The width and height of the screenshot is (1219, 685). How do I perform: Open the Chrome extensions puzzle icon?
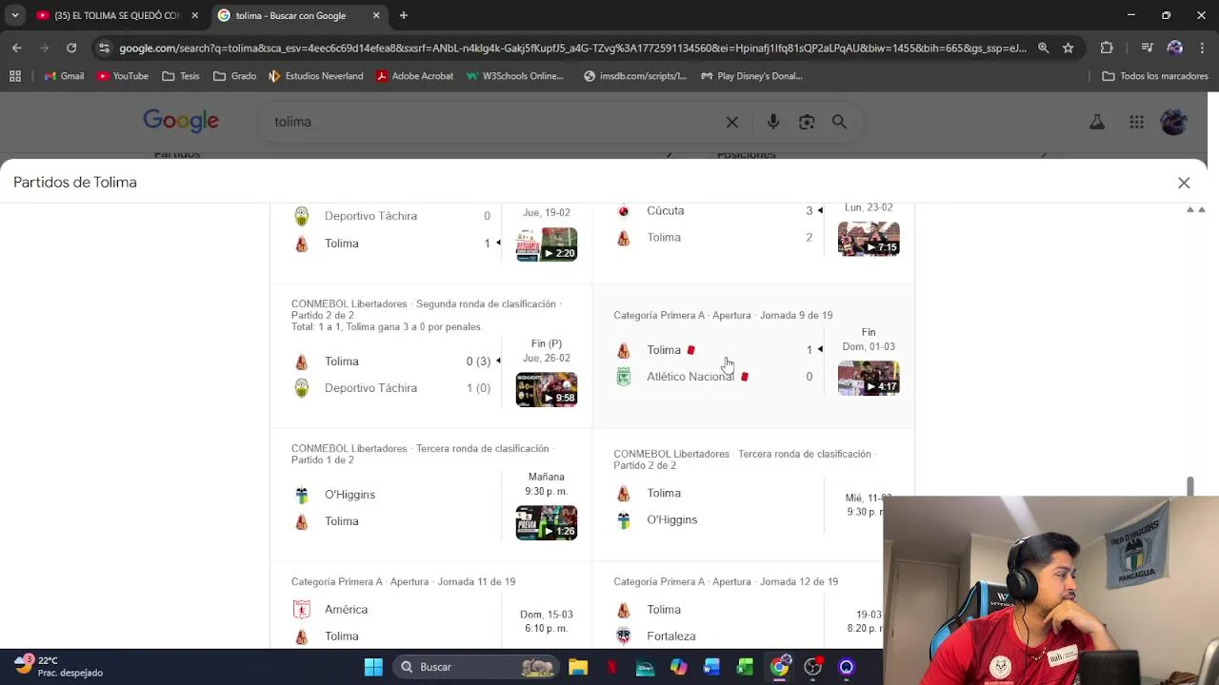(x=1107, y=48)
